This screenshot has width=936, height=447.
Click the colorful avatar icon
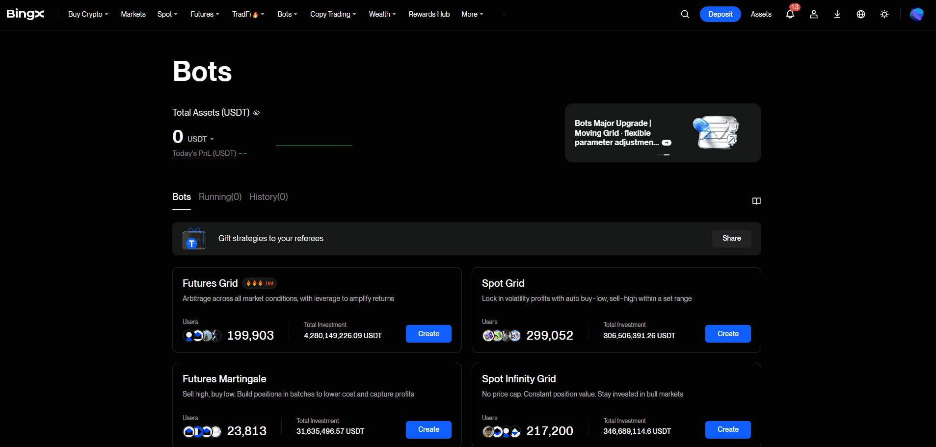click(916, 14)
